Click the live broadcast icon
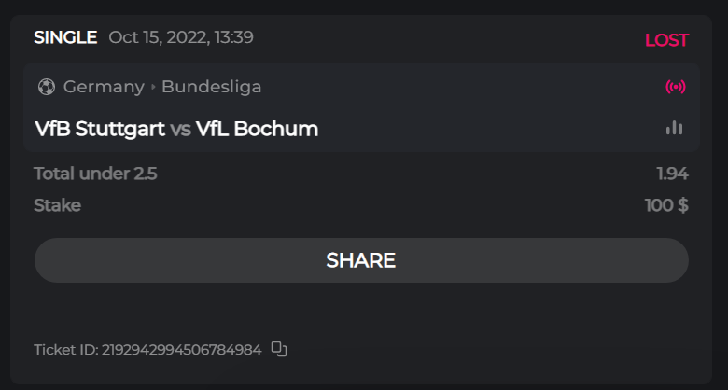This screenshot has width=728, height=390. [x=675, y=87]
